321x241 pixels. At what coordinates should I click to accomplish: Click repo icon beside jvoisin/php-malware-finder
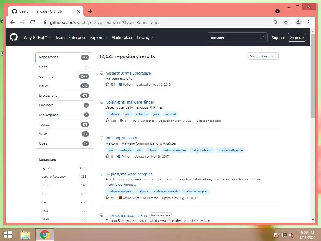(x=101, y=102)
